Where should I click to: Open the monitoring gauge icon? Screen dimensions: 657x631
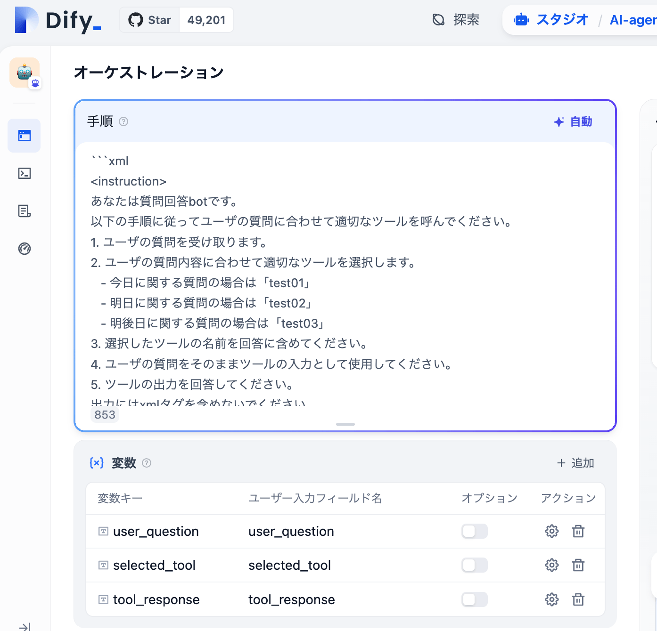[25, 249]
